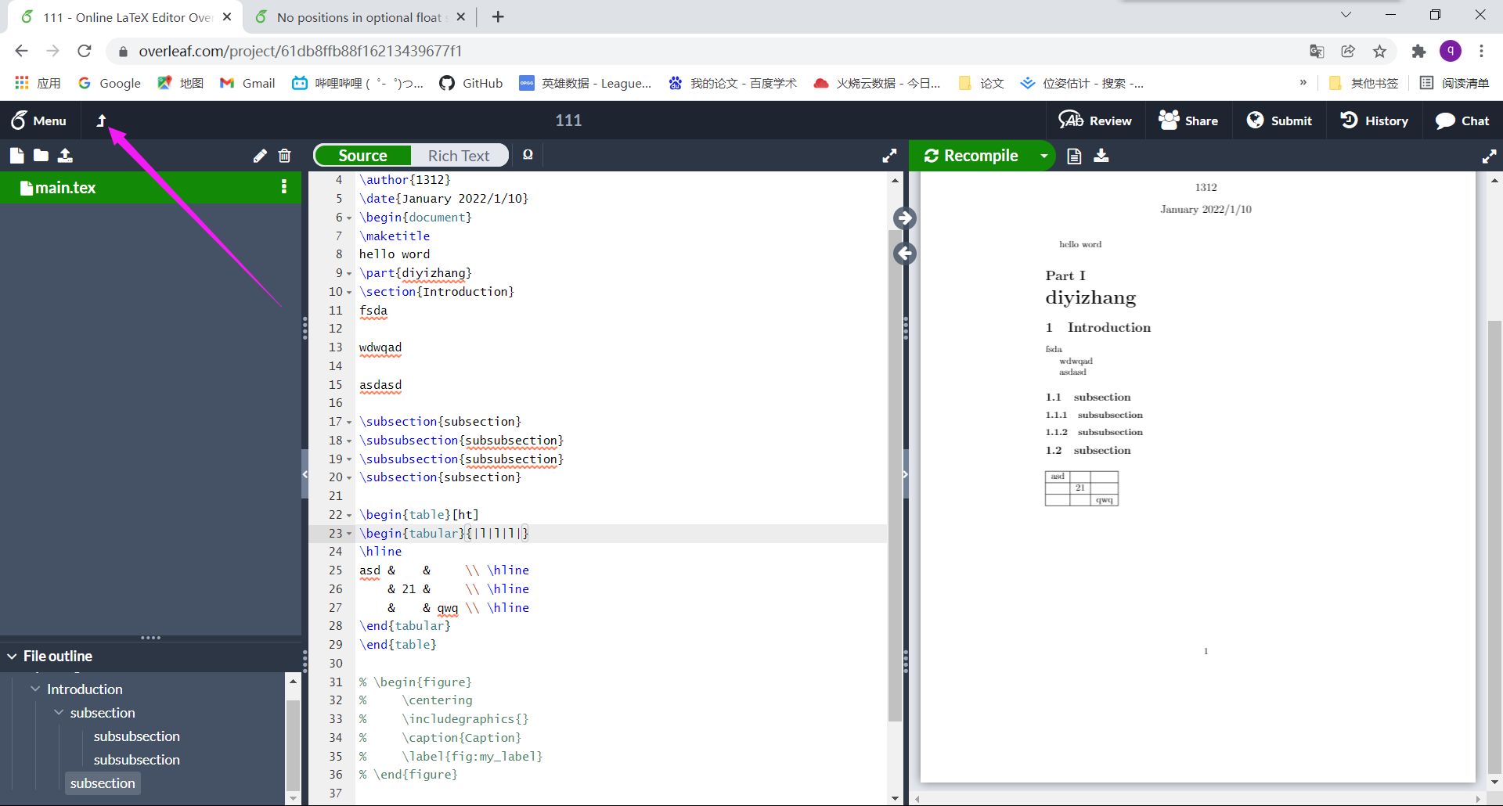
Task: Switch editor to Source mode
Action: coord(362,156)
